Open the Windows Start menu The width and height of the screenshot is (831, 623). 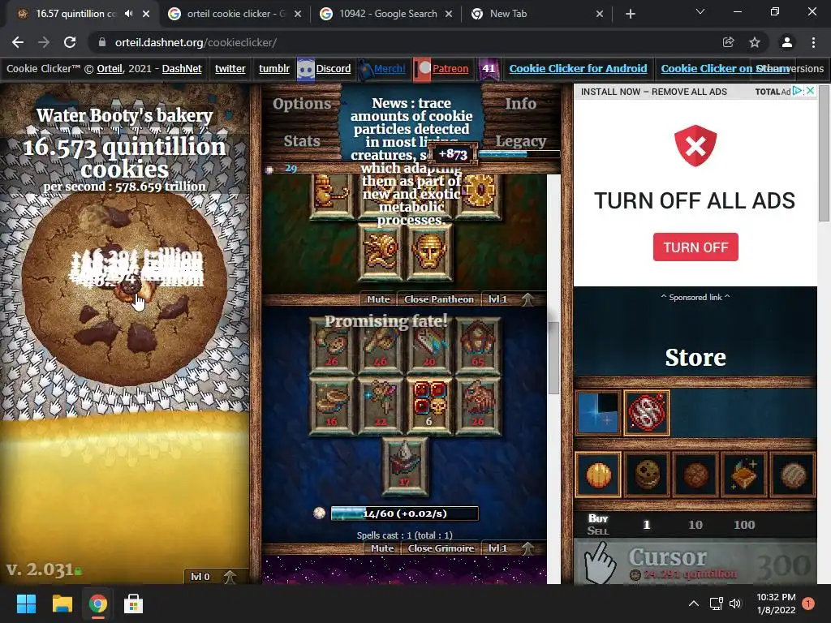pyautogui.click(x=26, y=604)
